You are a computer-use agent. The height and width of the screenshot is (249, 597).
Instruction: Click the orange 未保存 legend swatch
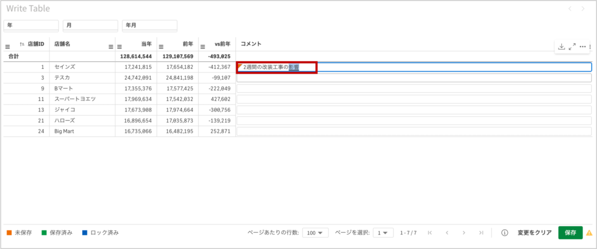pyautogui.click(x=9, y=233)
